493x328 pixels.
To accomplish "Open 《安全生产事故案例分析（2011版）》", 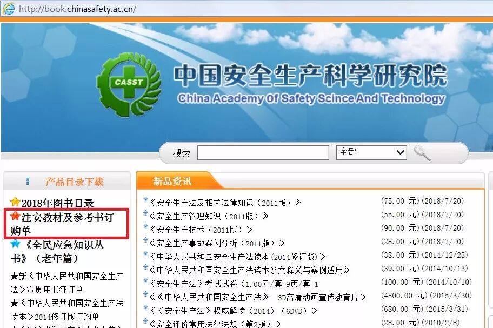I will (x=217, y=243).
